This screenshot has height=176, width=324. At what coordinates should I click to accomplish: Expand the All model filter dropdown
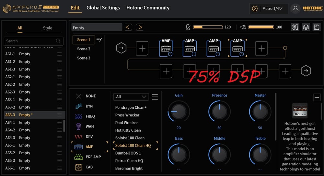point(131,97)
